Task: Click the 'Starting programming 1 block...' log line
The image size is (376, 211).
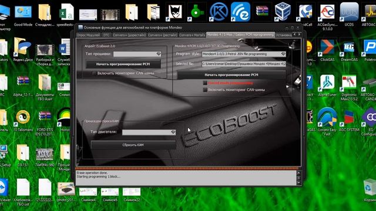Action: tap(99, 176)
